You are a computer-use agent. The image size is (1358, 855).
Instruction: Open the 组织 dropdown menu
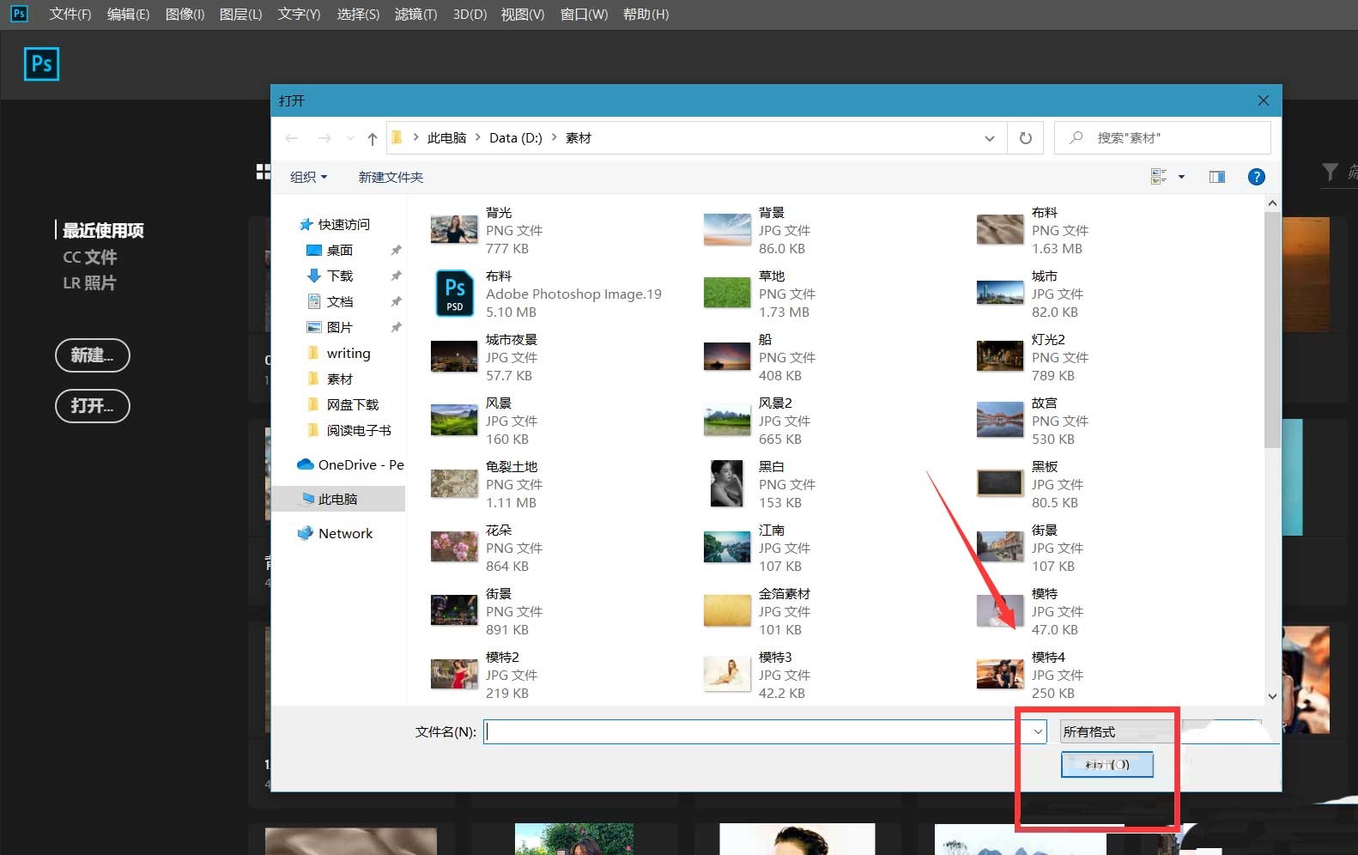(308, 177)
